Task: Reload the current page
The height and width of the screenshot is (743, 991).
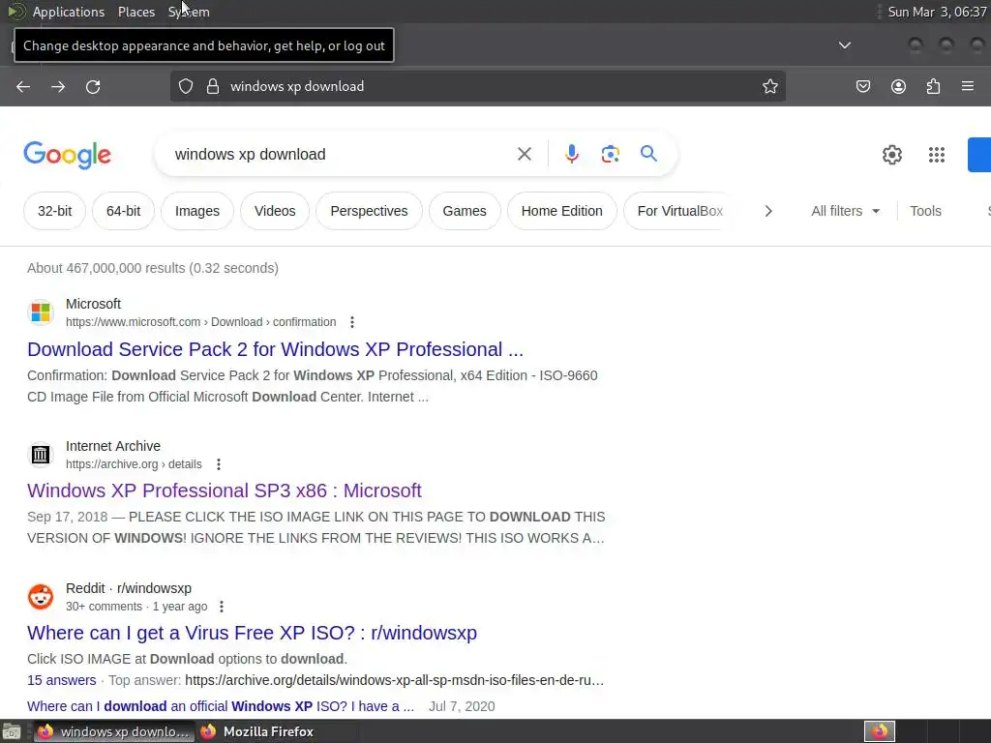Action: (x=93, y=86)
